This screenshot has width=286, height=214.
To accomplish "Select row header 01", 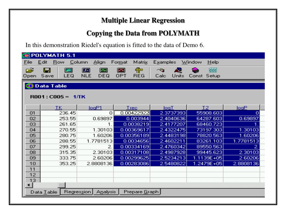I will [33, 113].
